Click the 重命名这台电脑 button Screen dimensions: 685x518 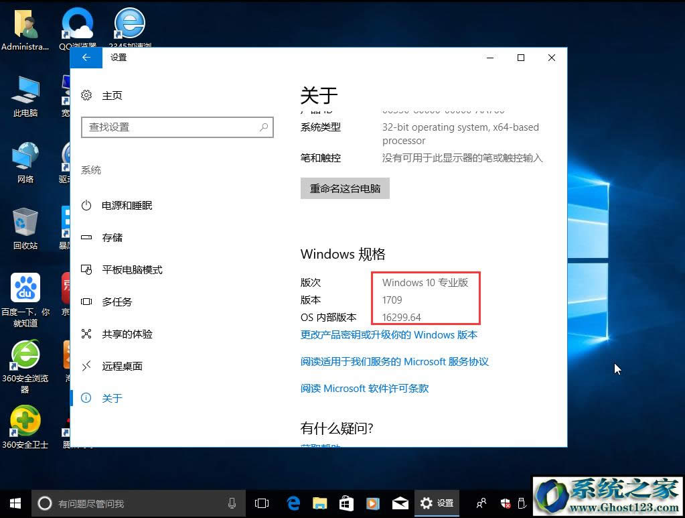click(x=345, y=188)
